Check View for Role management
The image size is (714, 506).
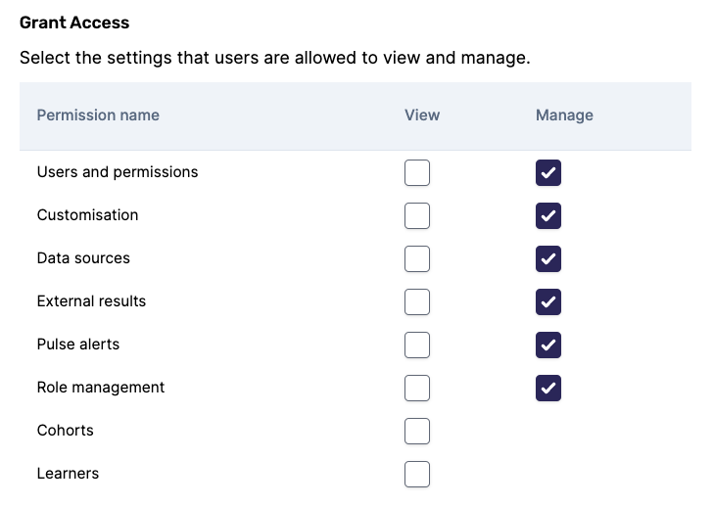click(417, 389)
